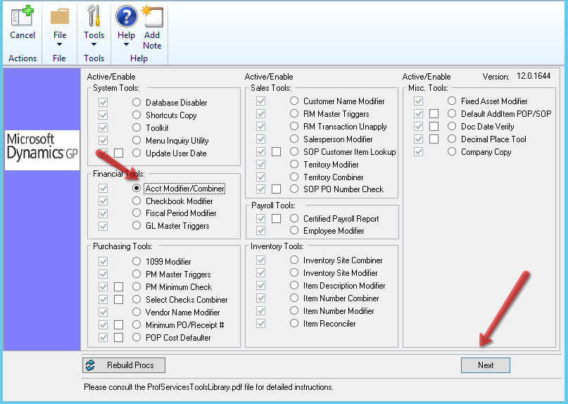Select Salesperson Modifier radio button

click(x=294, y=139)
